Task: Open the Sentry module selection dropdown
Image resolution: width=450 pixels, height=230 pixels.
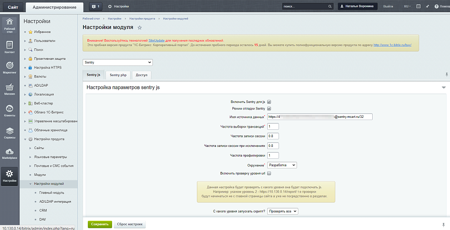Action: pos(117,62)
